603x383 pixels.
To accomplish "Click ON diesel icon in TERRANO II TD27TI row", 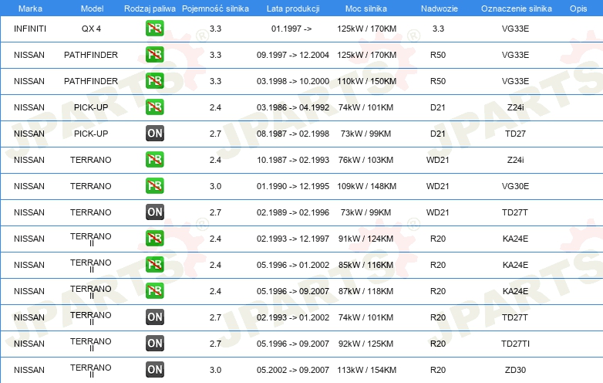I will coord(154,344).
